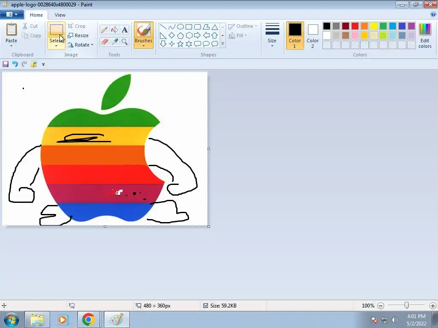This screenshot has width=438, height=328.
Task: Select the Color picker eyedropper tool
Action: coord(114,41)
